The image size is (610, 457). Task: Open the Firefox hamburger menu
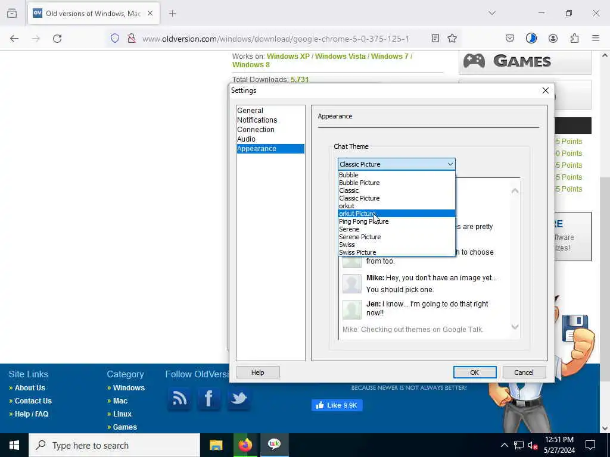(x=596, y=38)
